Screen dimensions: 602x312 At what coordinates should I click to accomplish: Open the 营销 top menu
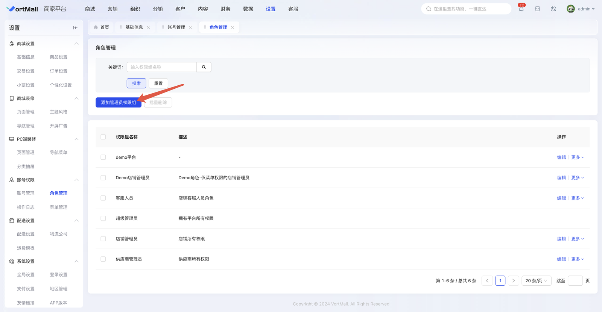(112, 9)
